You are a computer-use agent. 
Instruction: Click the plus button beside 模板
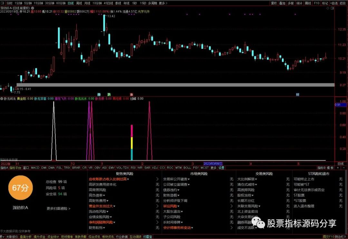[x=338, y=168]
